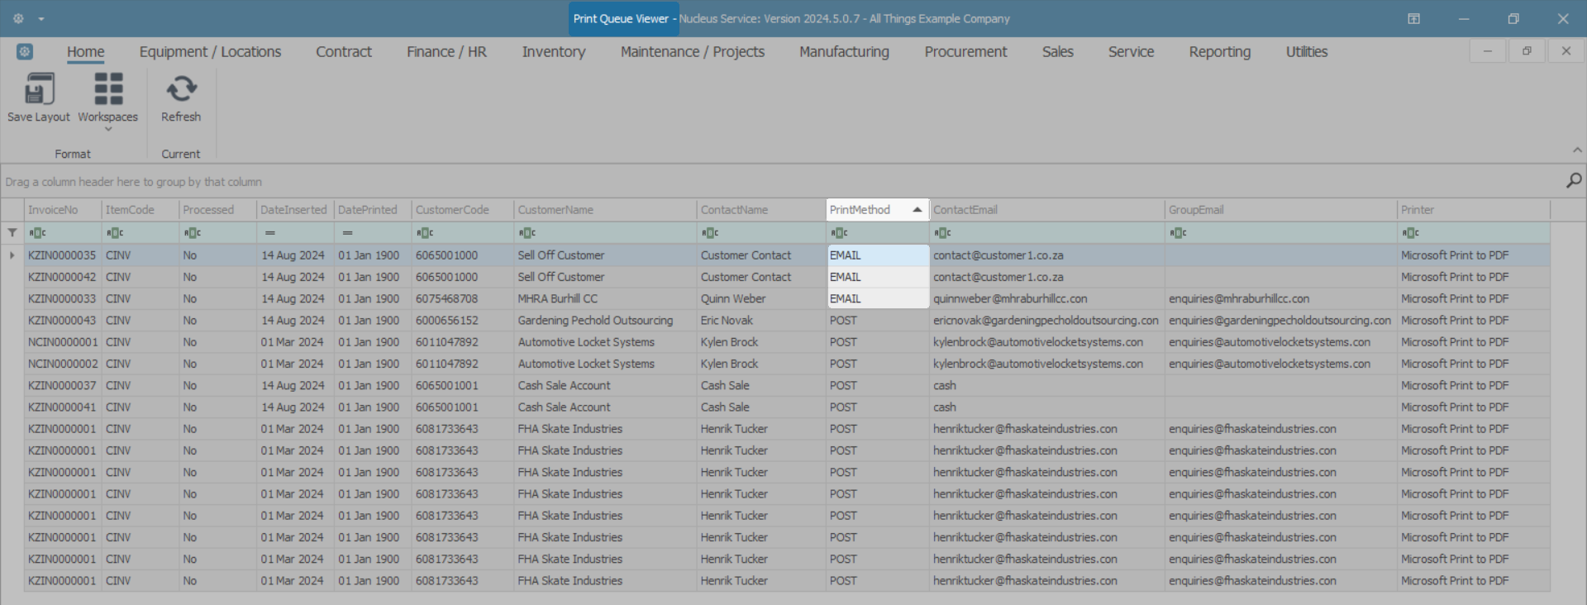Open the quick access dropdown arrow
The image size is (1587, 605).
coord(41,18)
